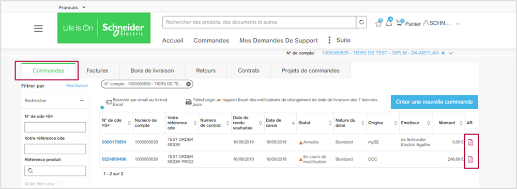The width and height of the screenshot is (517, 189).
Task: Download AR PDF for order 0300170854
Action: [x=471, y=142]
